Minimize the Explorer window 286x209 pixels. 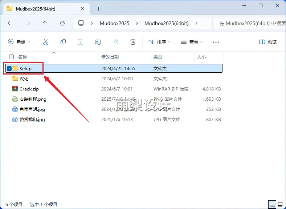pos(244,5)
